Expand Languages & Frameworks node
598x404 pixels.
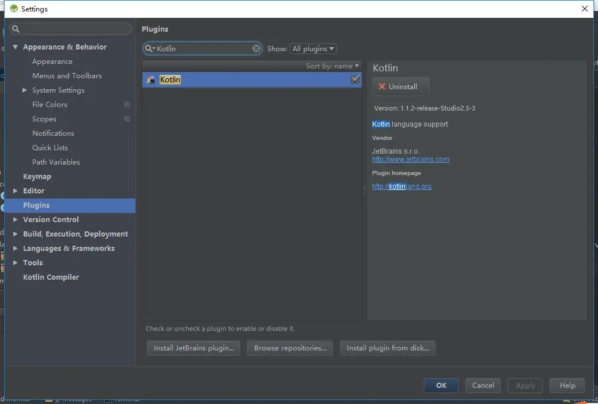pos(15,248)
